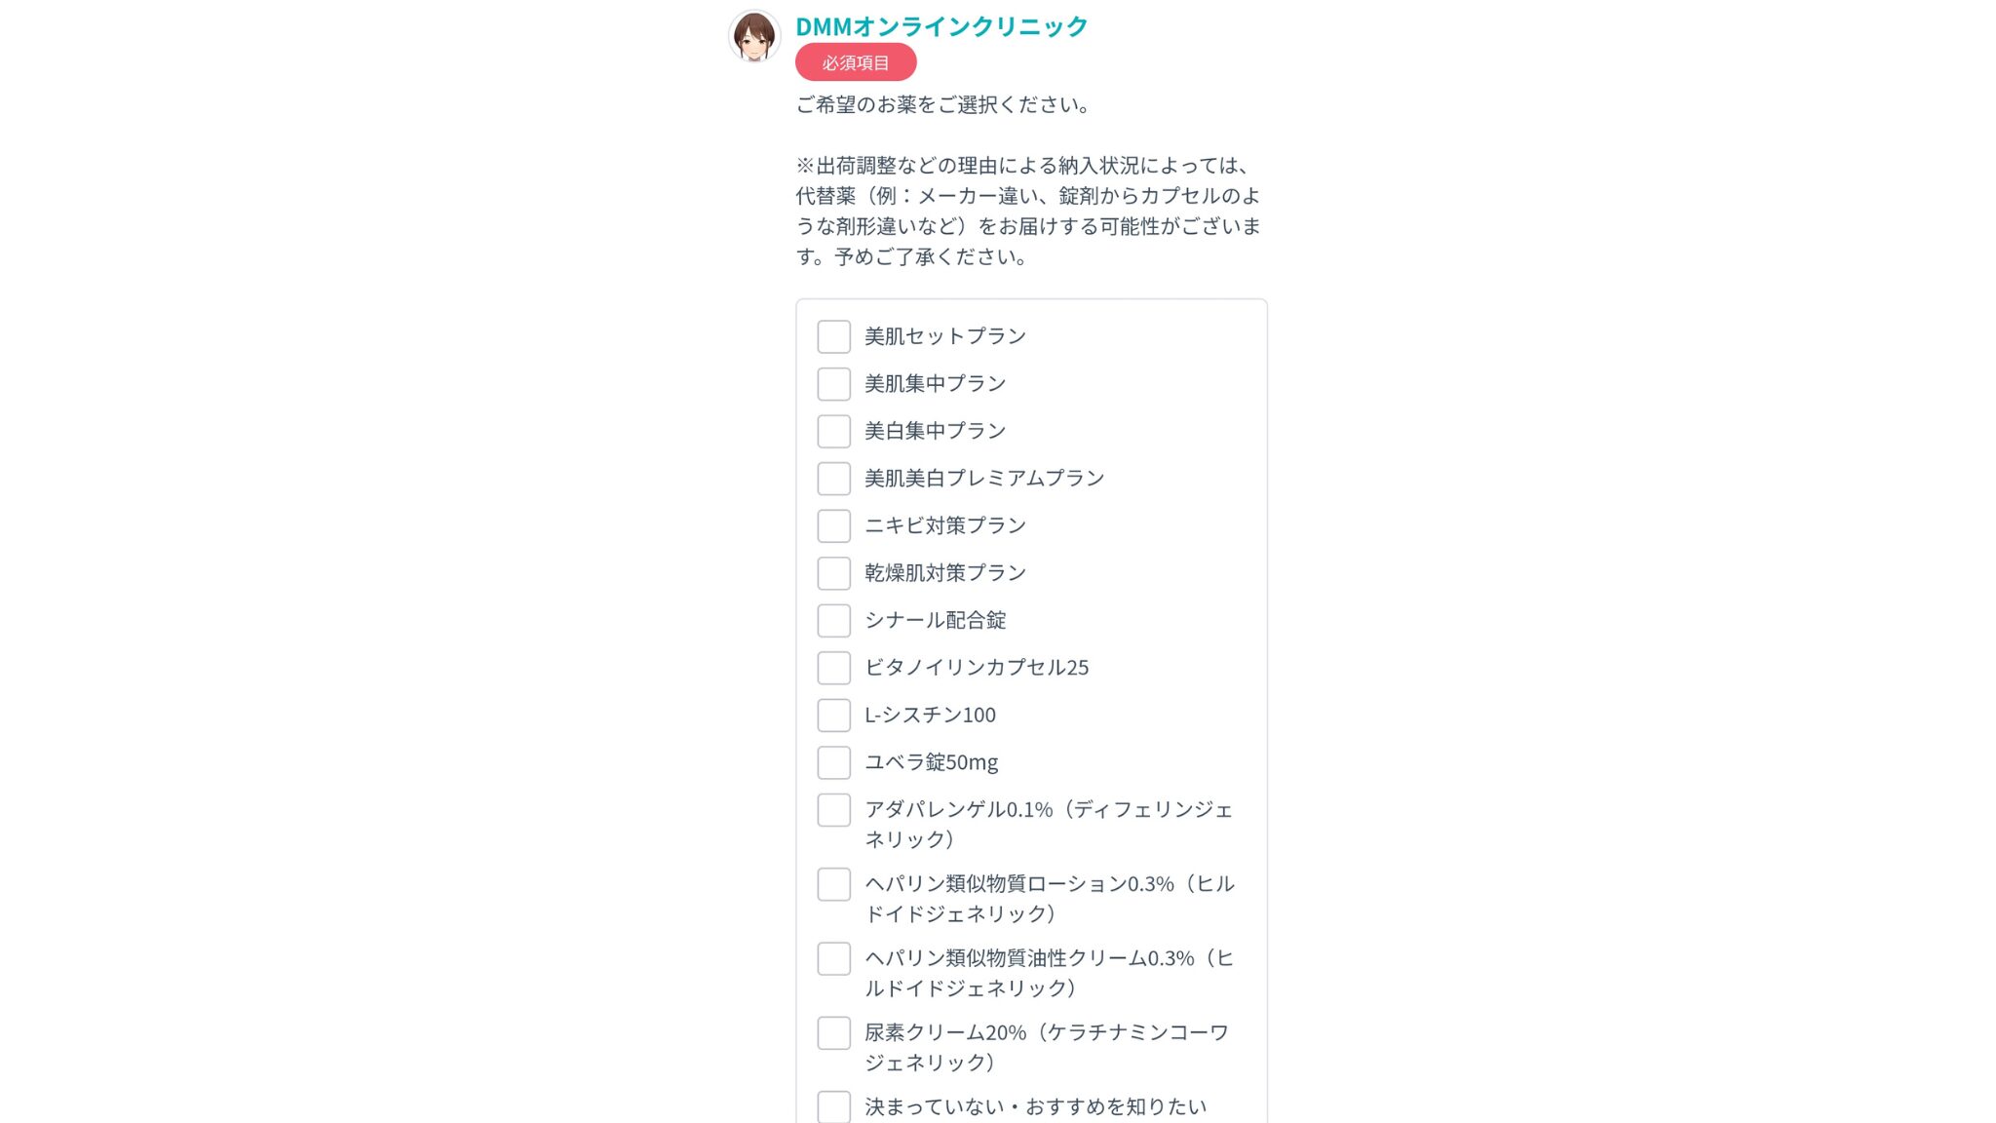Choose 決まっていない・おすすめを知りたい checkbox
This screenshot has height=1123, width=1996.
tap(833, 1106)
